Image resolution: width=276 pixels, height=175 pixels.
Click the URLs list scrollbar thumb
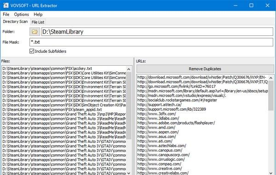[271, 96]
